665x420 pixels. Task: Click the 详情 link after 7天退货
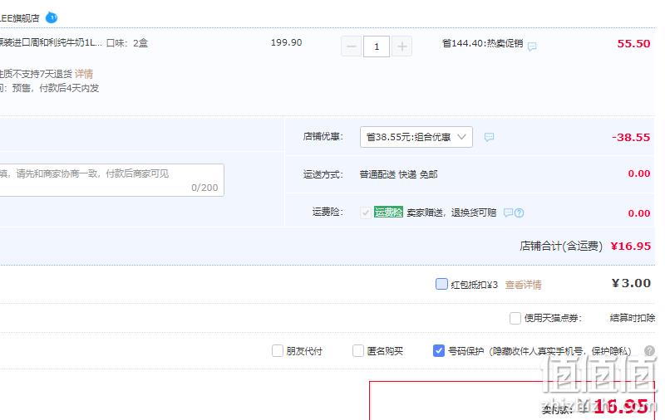click(84, 74)
